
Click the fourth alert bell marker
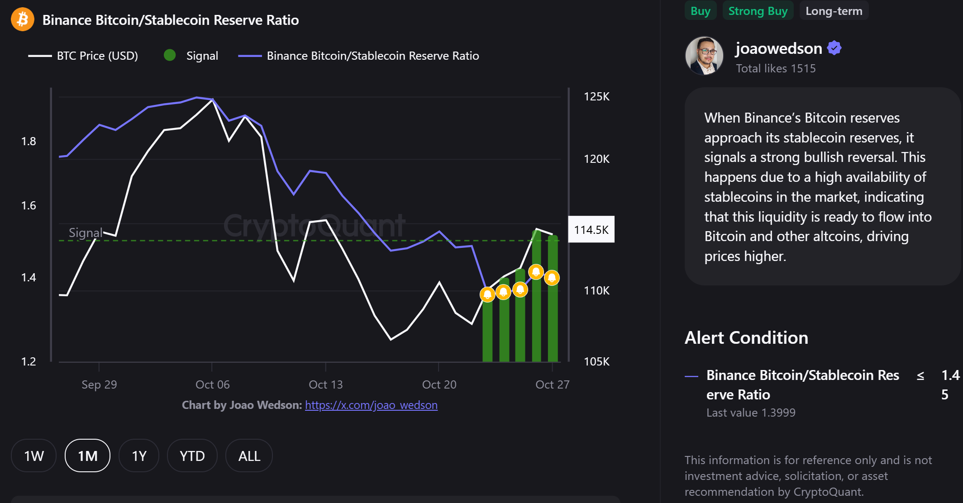click(536, 272)
